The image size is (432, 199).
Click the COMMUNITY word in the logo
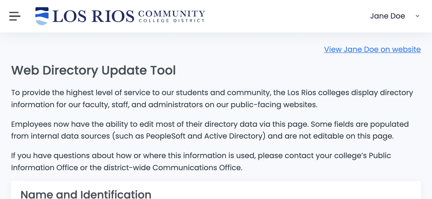point(172,13)
